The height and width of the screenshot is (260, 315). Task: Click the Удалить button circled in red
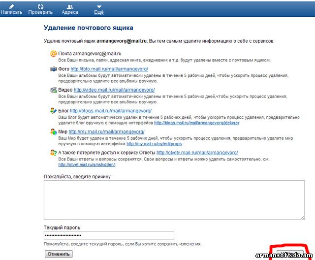290,255
